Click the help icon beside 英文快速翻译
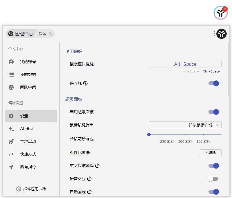The height and width of the screenshot is (198, 232). coord(97,166)
